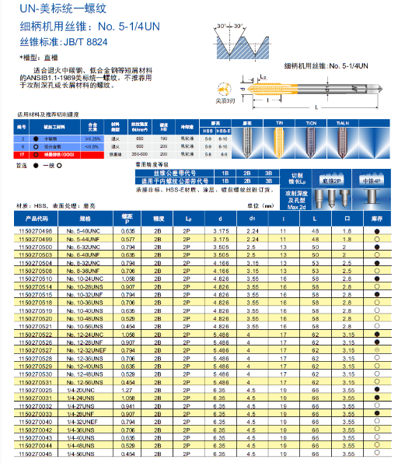398x463 pixels.
Task: Click pitch value 0.941
Action: [128, 406]
